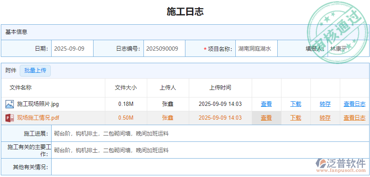This screenshot has height=177, width=370.
Task: Download 现场施工情况.pdf via 下载
Action: 296,118
